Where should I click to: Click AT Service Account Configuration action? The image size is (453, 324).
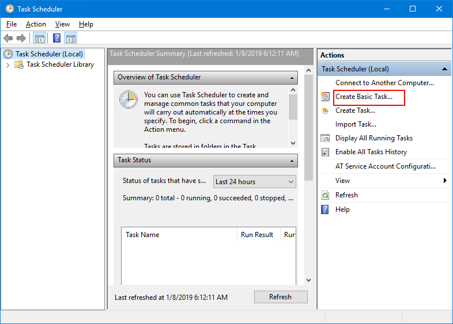pos(386,166)
